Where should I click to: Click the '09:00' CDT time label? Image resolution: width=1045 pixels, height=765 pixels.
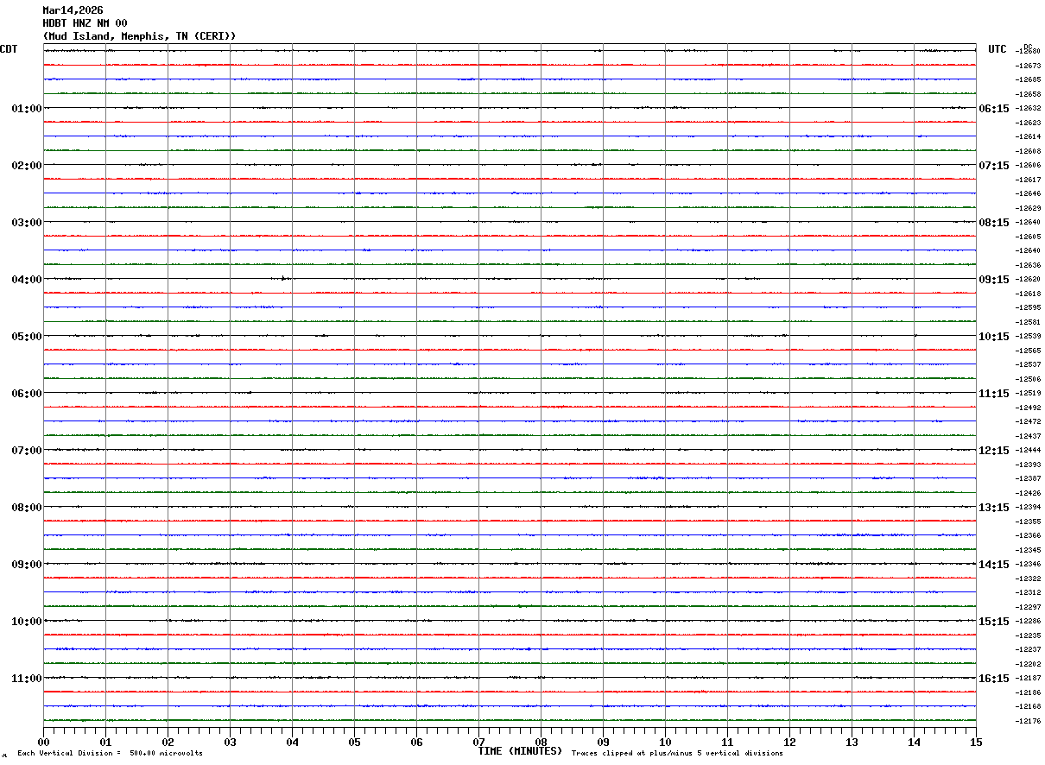pos(27,565)
